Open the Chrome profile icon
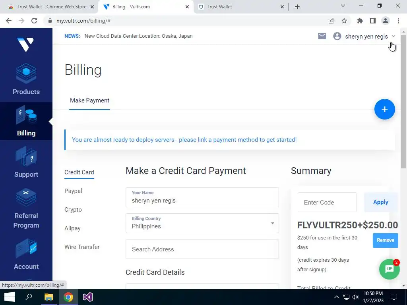 point(386,21)
